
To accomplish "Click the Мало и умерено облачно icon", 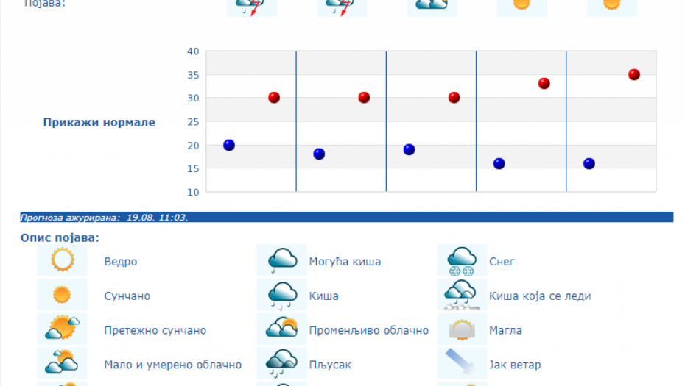I will tap(62, 363).
